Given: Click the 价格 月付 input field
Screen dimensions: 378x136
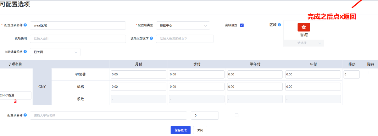Looking at the screenshot, I should point(138,87).
